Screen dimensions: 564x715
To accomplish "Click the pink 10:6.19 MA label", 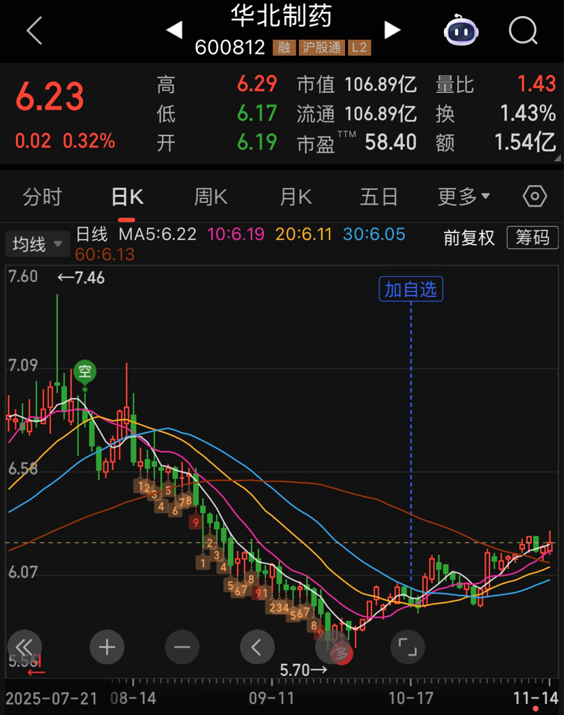I will (236, 235).
